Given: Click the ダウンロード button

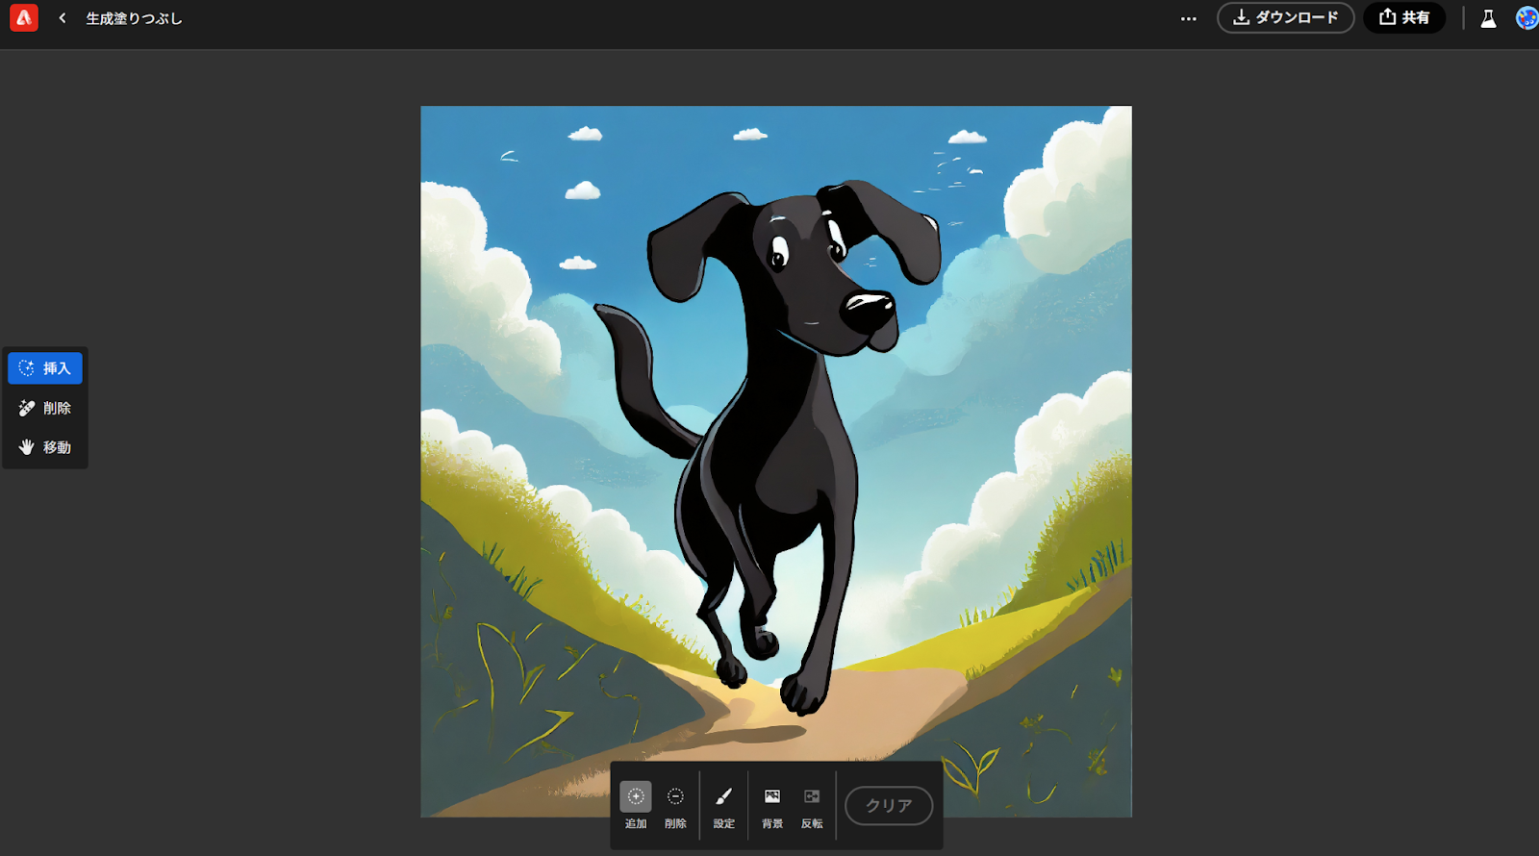Looking at the screenshot, I should [1285, 17].
